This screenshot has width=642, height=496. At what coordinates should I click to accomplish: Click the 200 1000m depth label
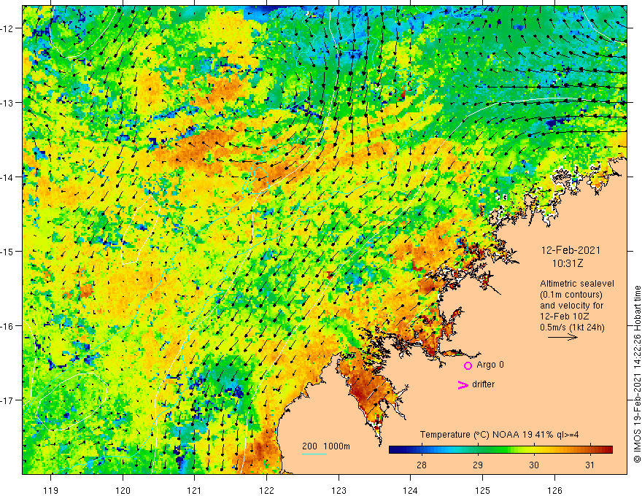click(x=326, y=446)
